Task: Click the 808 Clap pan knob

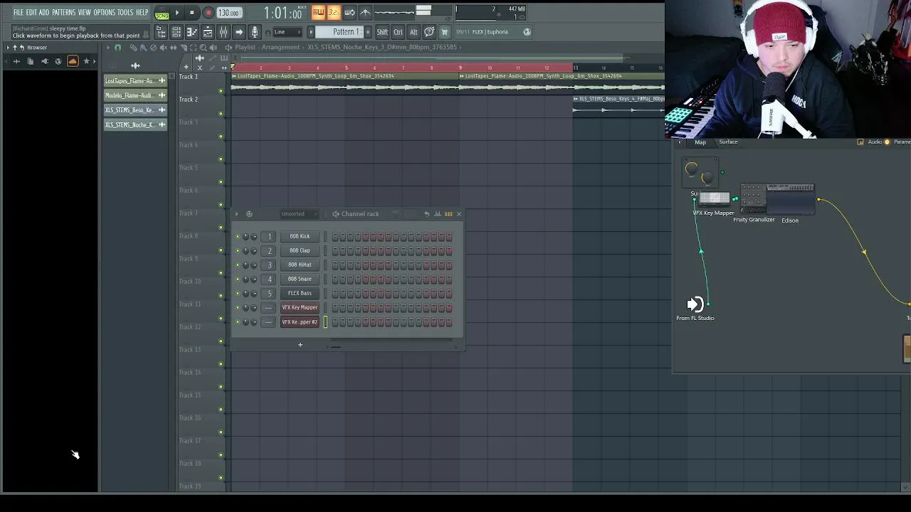Action: pyautogui.click(x=246, y=251)
